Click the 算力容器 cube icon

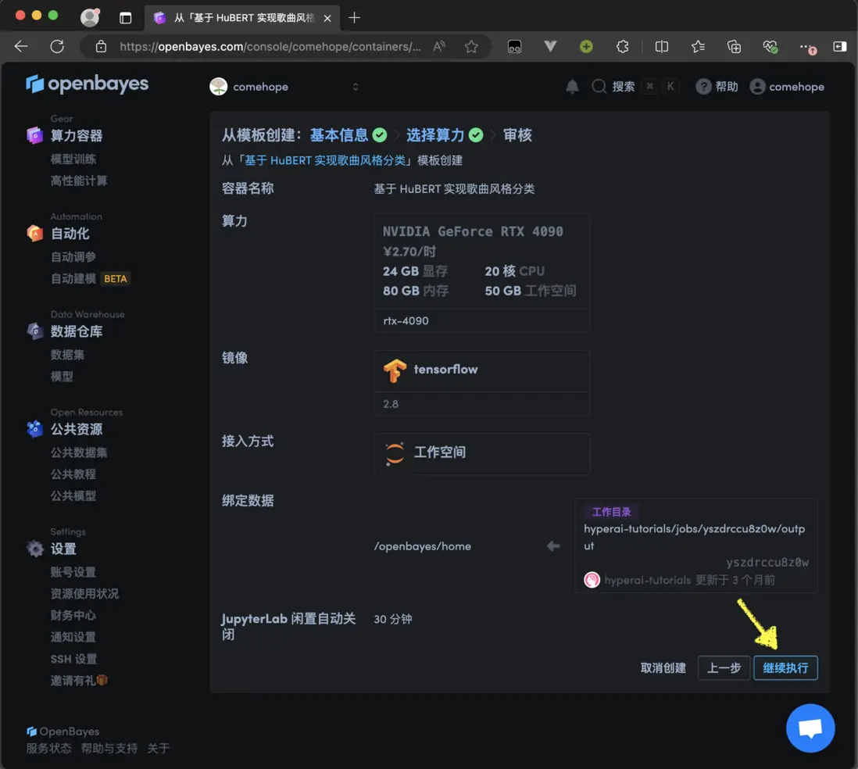click(x=34, y=135)
